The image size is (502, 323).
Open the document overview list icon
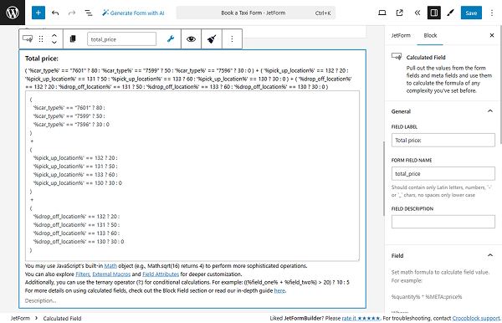point(89,13)
